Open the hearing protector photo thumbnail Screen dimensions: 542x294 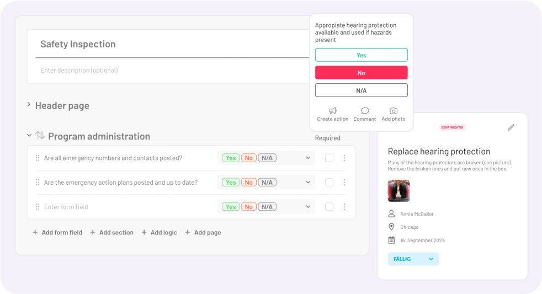pyautogui.click(x=398, y=191)
